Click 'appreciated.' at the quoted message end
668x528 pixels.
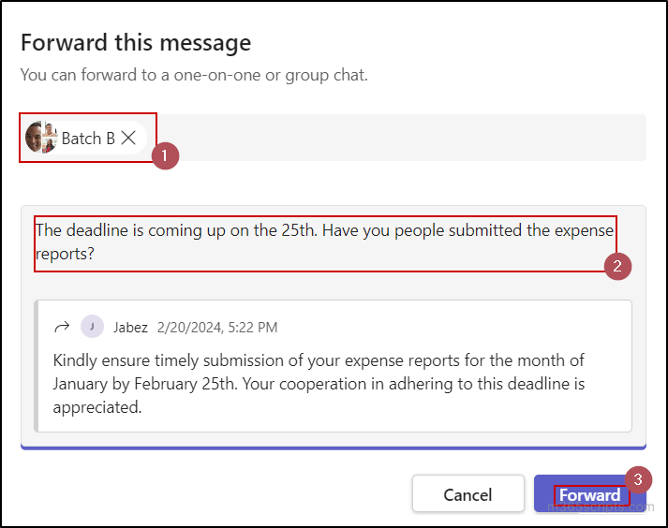pos(96,407)
